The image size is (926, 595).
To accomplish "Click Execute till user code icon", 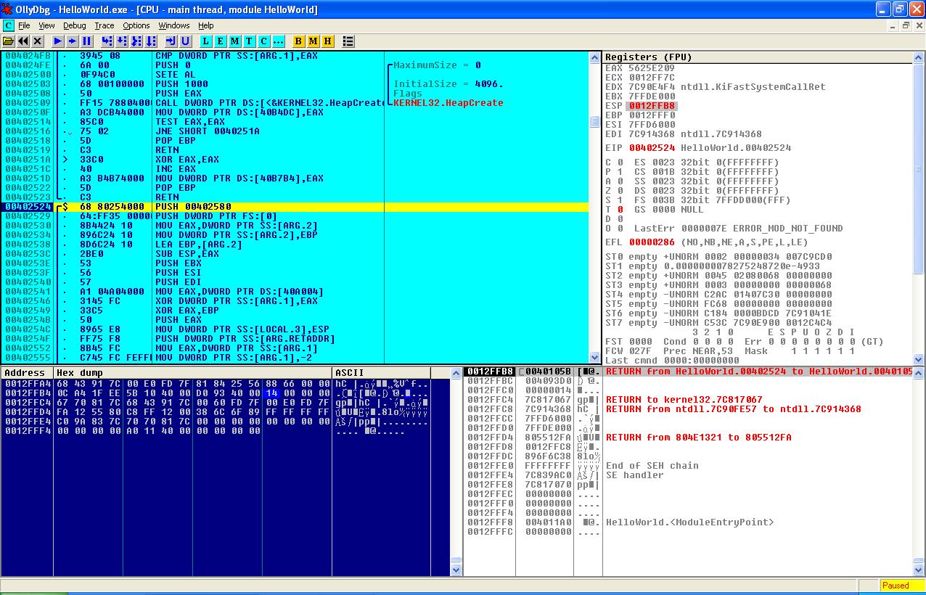I will 186,41.
